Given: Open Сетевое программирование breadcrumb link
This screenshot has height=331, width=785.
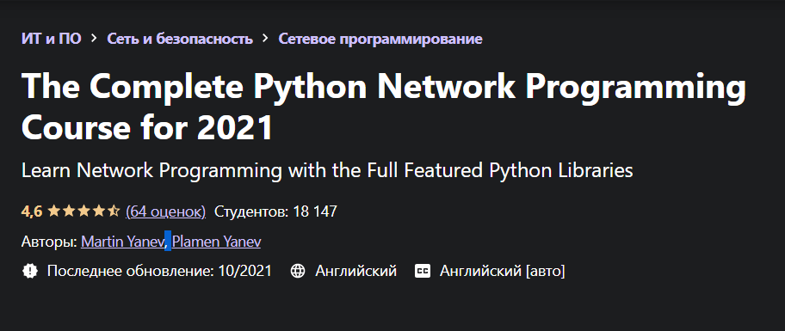Looking at the screenshot, I should point(380,39).
